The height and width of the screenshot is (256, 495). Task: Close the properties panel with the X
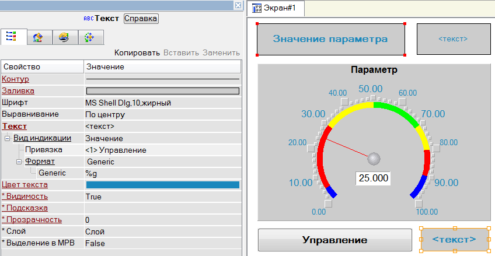tap(238, 5)
